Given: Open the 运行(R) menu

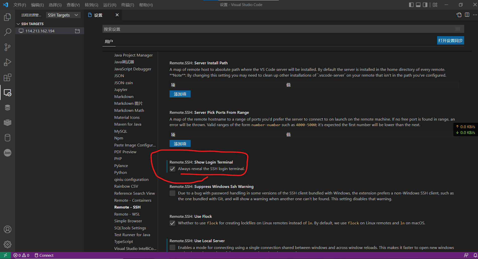Looking at the screenshot, I should click(110, 5).
